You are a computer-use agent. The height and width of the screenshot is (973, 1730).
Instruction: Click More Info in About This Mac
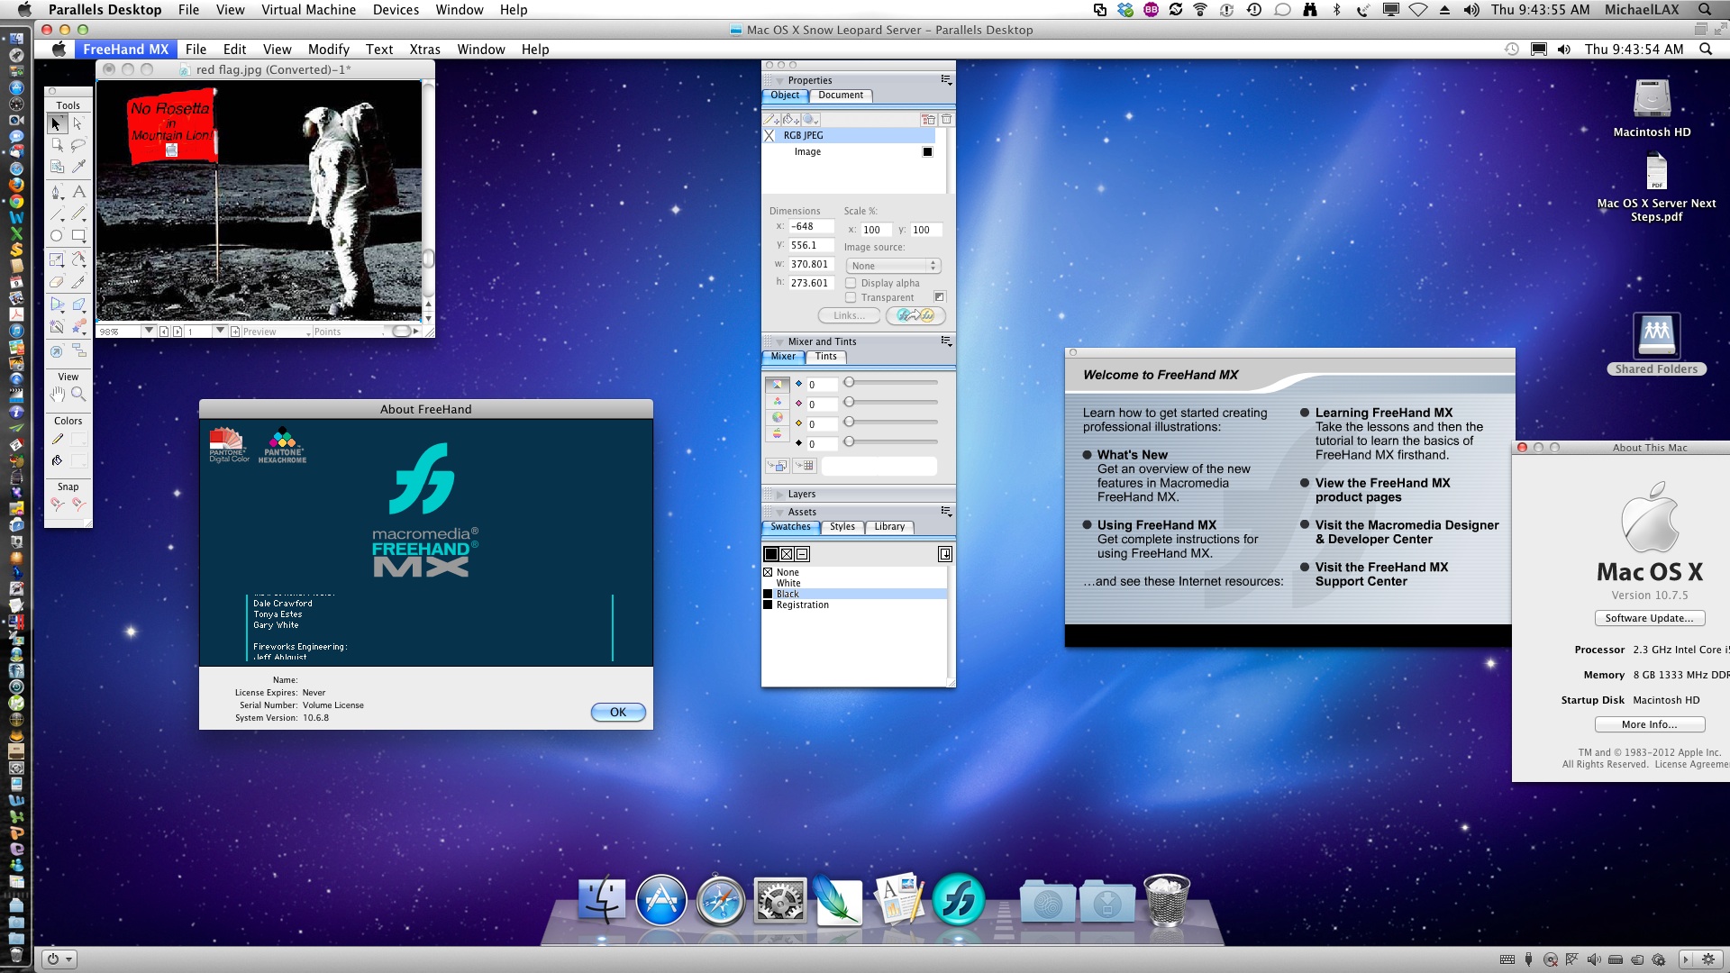pos(1649,724)
